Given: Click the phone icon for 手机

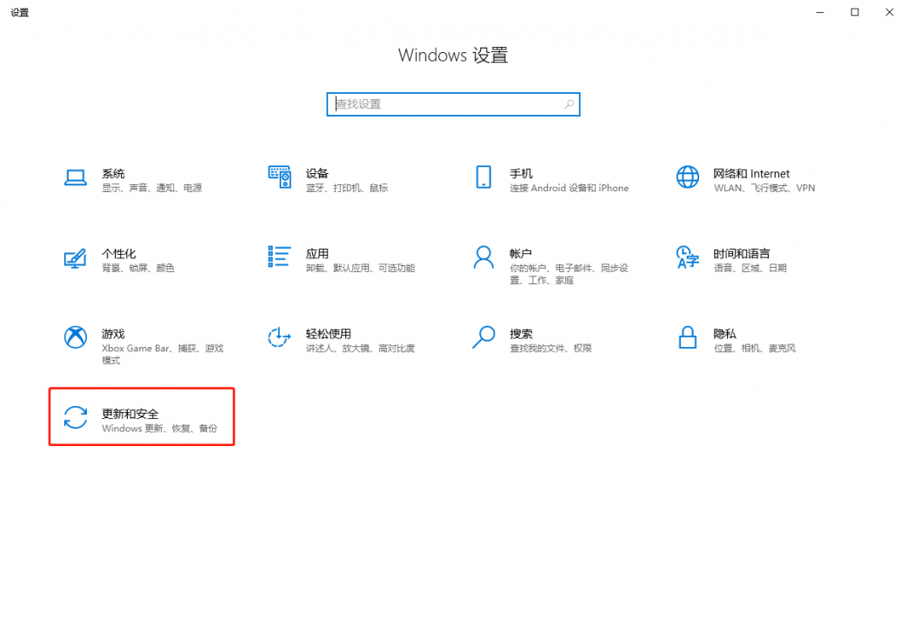Looking at the screenshot, I should click(484, 177).
